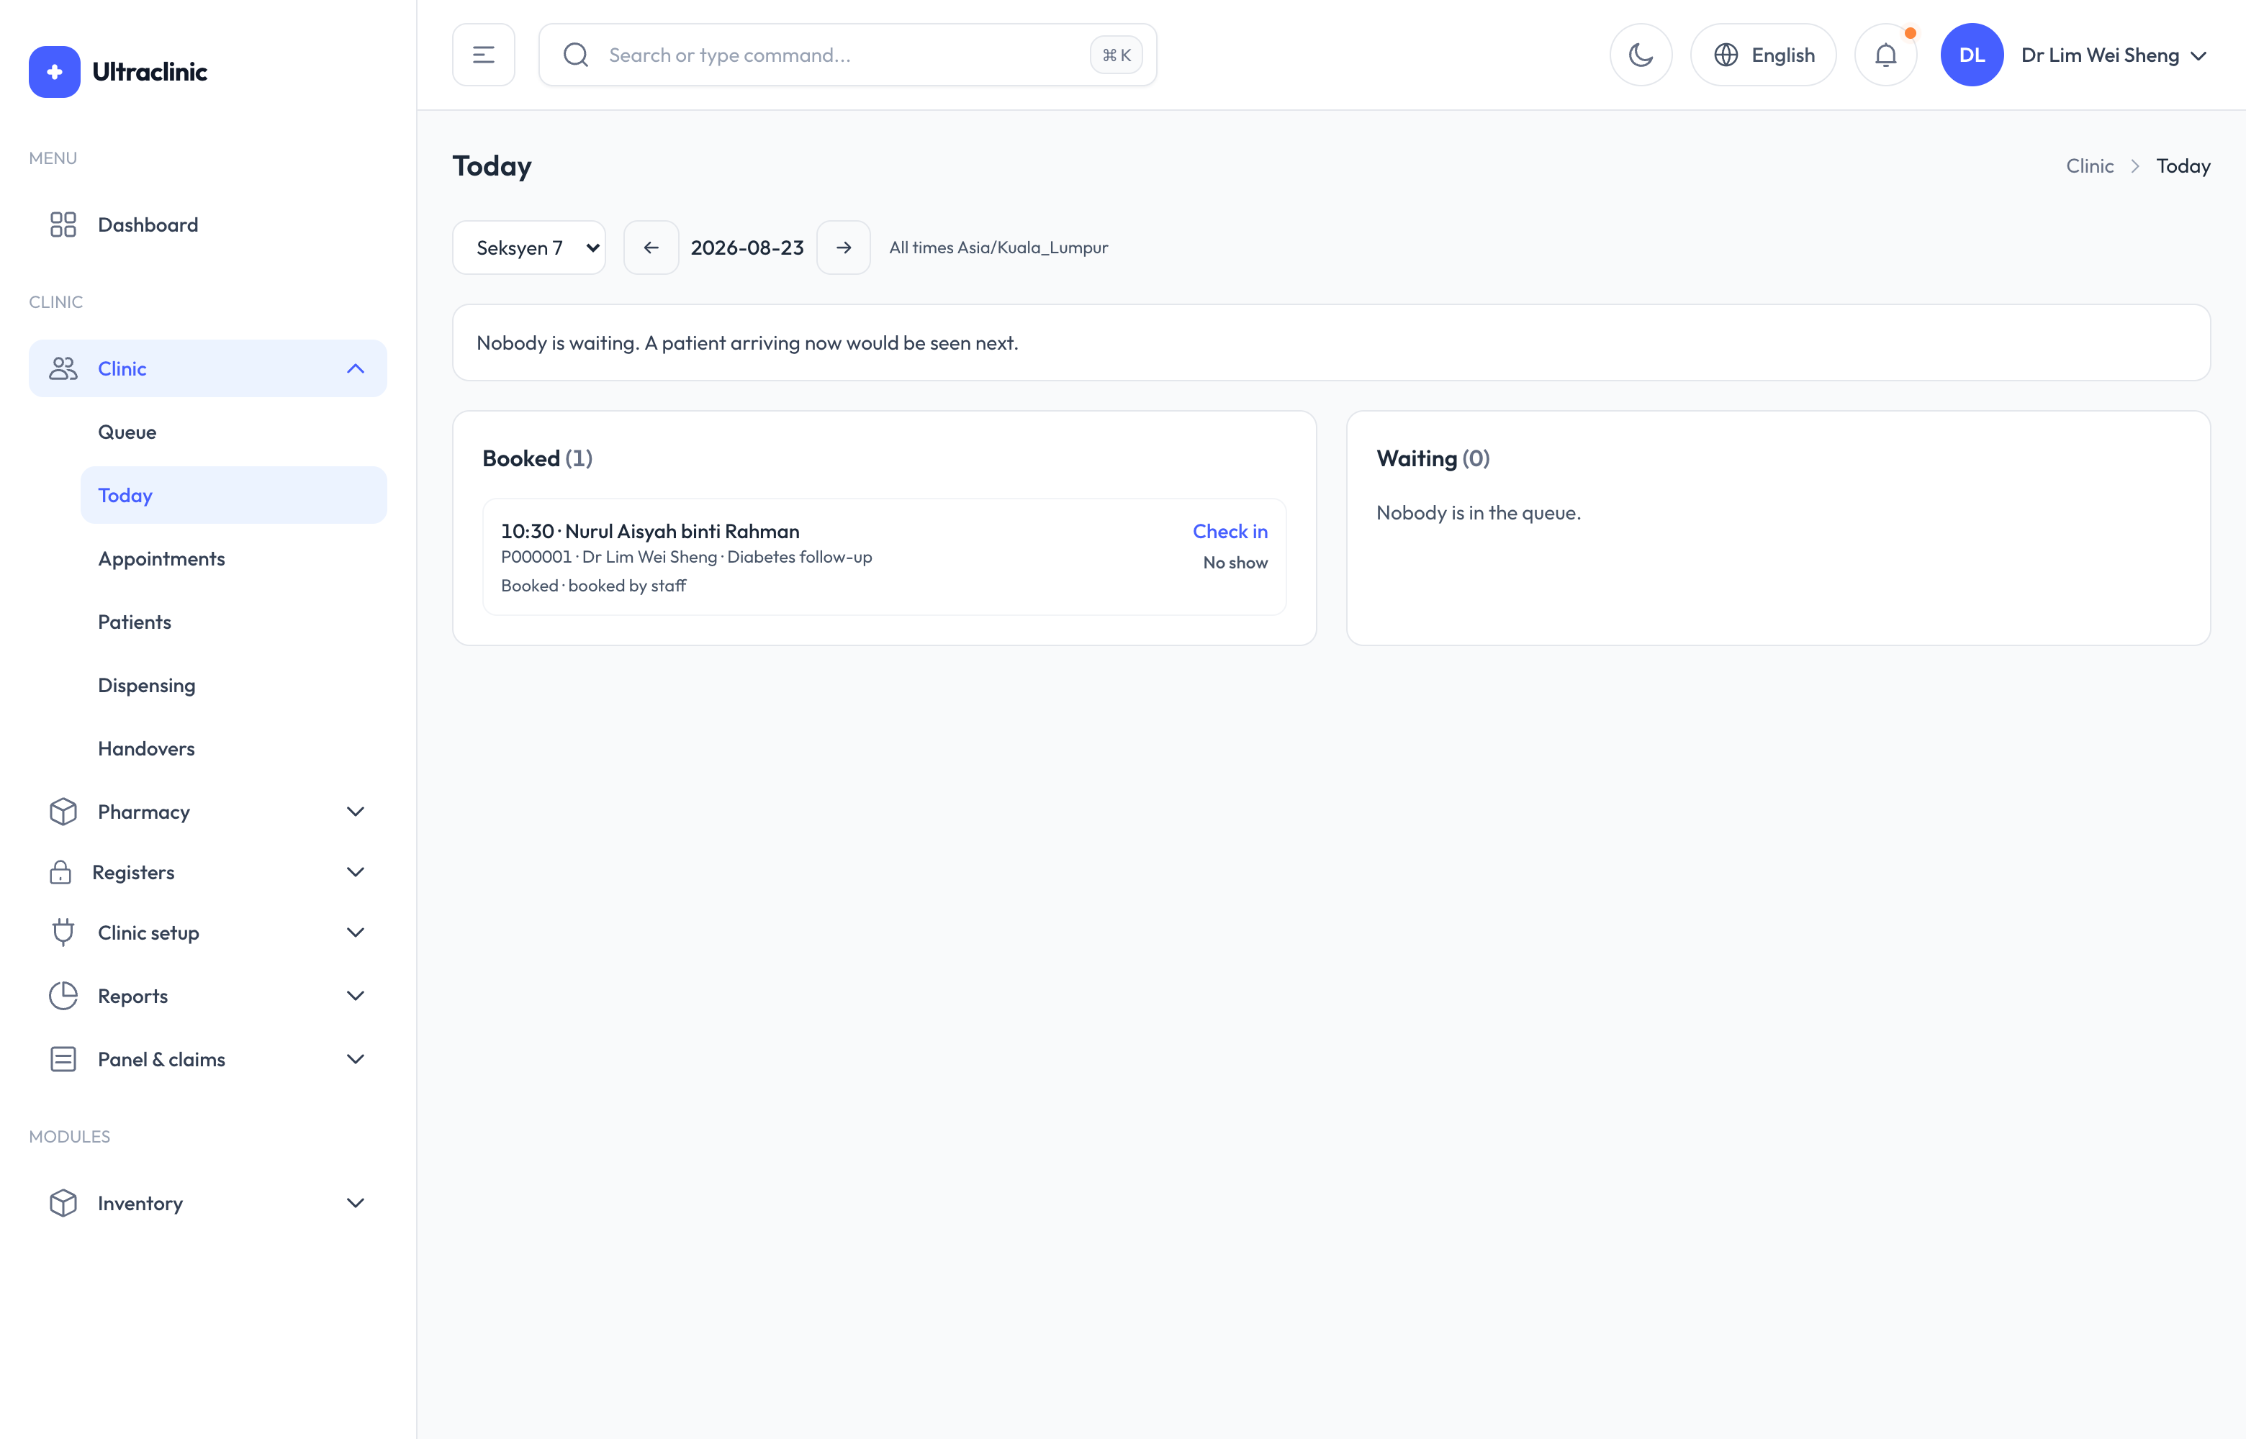The image size is (2246, 1439).
Task: Click the P000001 patient details line
Action: click(686, 557)
